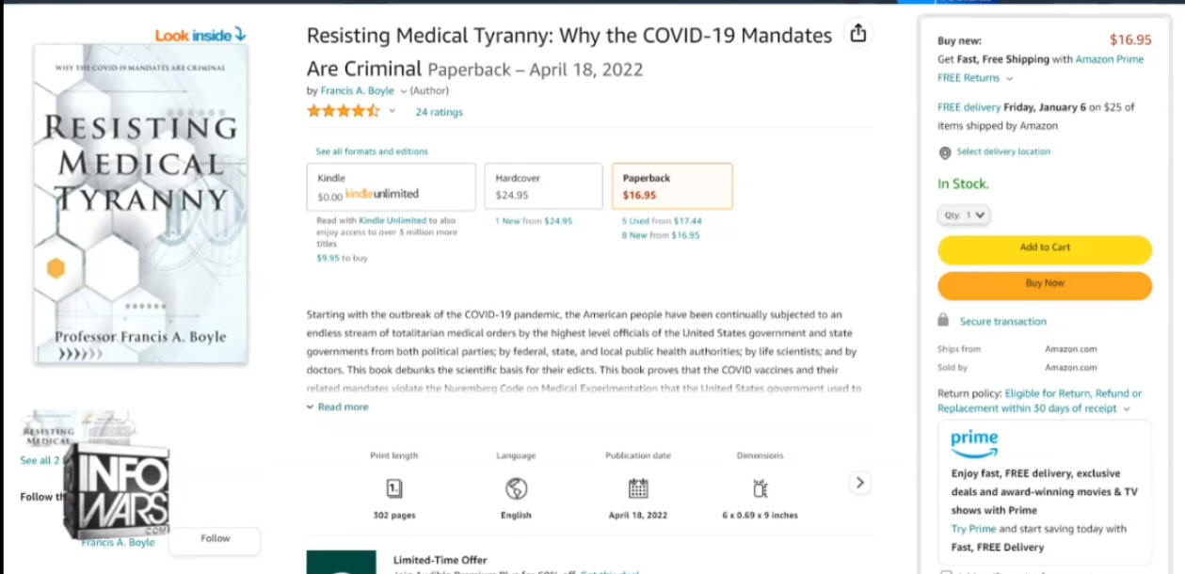1185x574 pixels.
Task: Click the language globe icon
Action: pyautogui.click(x=516, y=488)
